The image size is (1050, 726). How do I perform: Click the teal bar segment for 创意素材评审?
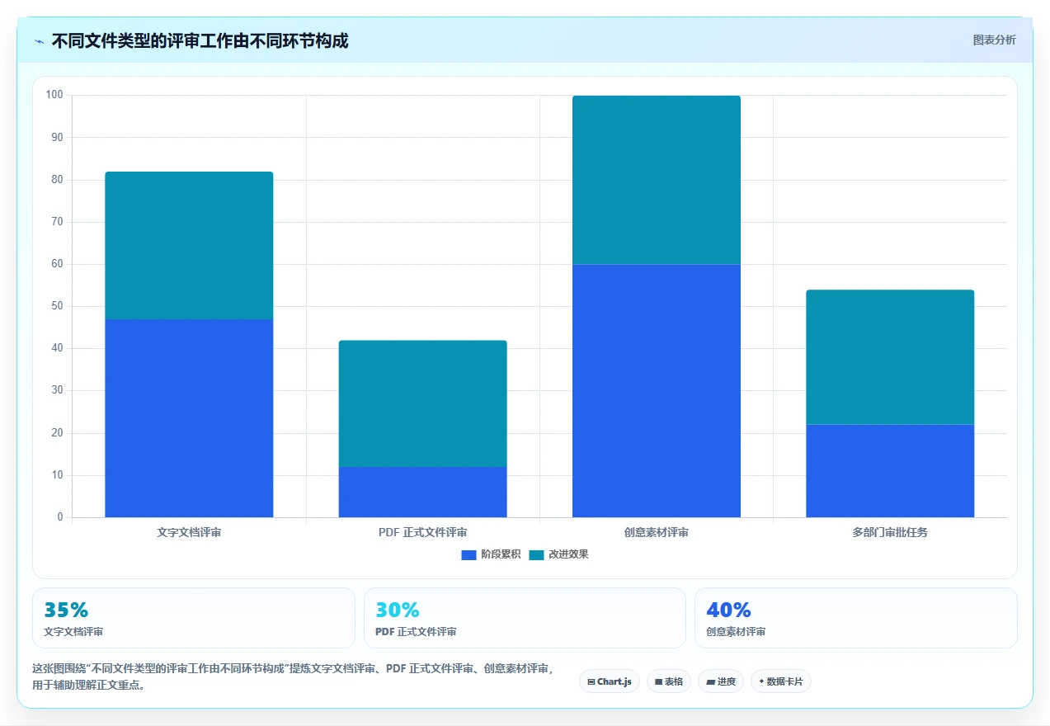coord(657,180)
